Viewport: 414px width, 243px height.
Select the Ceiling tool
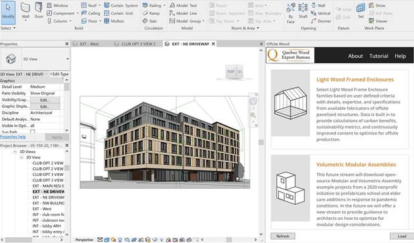pos(91,13)
